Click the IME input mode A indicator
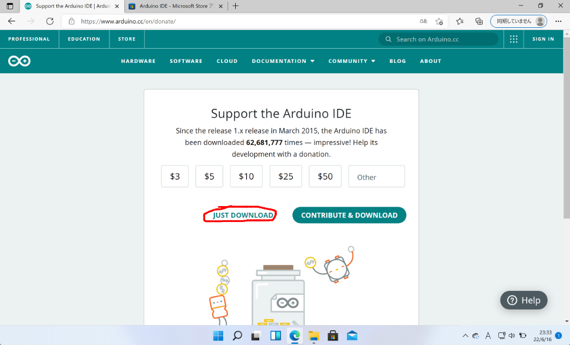This screenshot has height=345, width=570. [488, 336]
